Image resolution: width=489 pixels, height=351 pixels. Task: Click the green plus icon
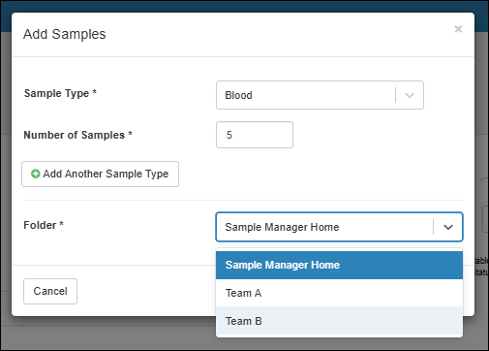pyautogui.click(x=35, y=174)
